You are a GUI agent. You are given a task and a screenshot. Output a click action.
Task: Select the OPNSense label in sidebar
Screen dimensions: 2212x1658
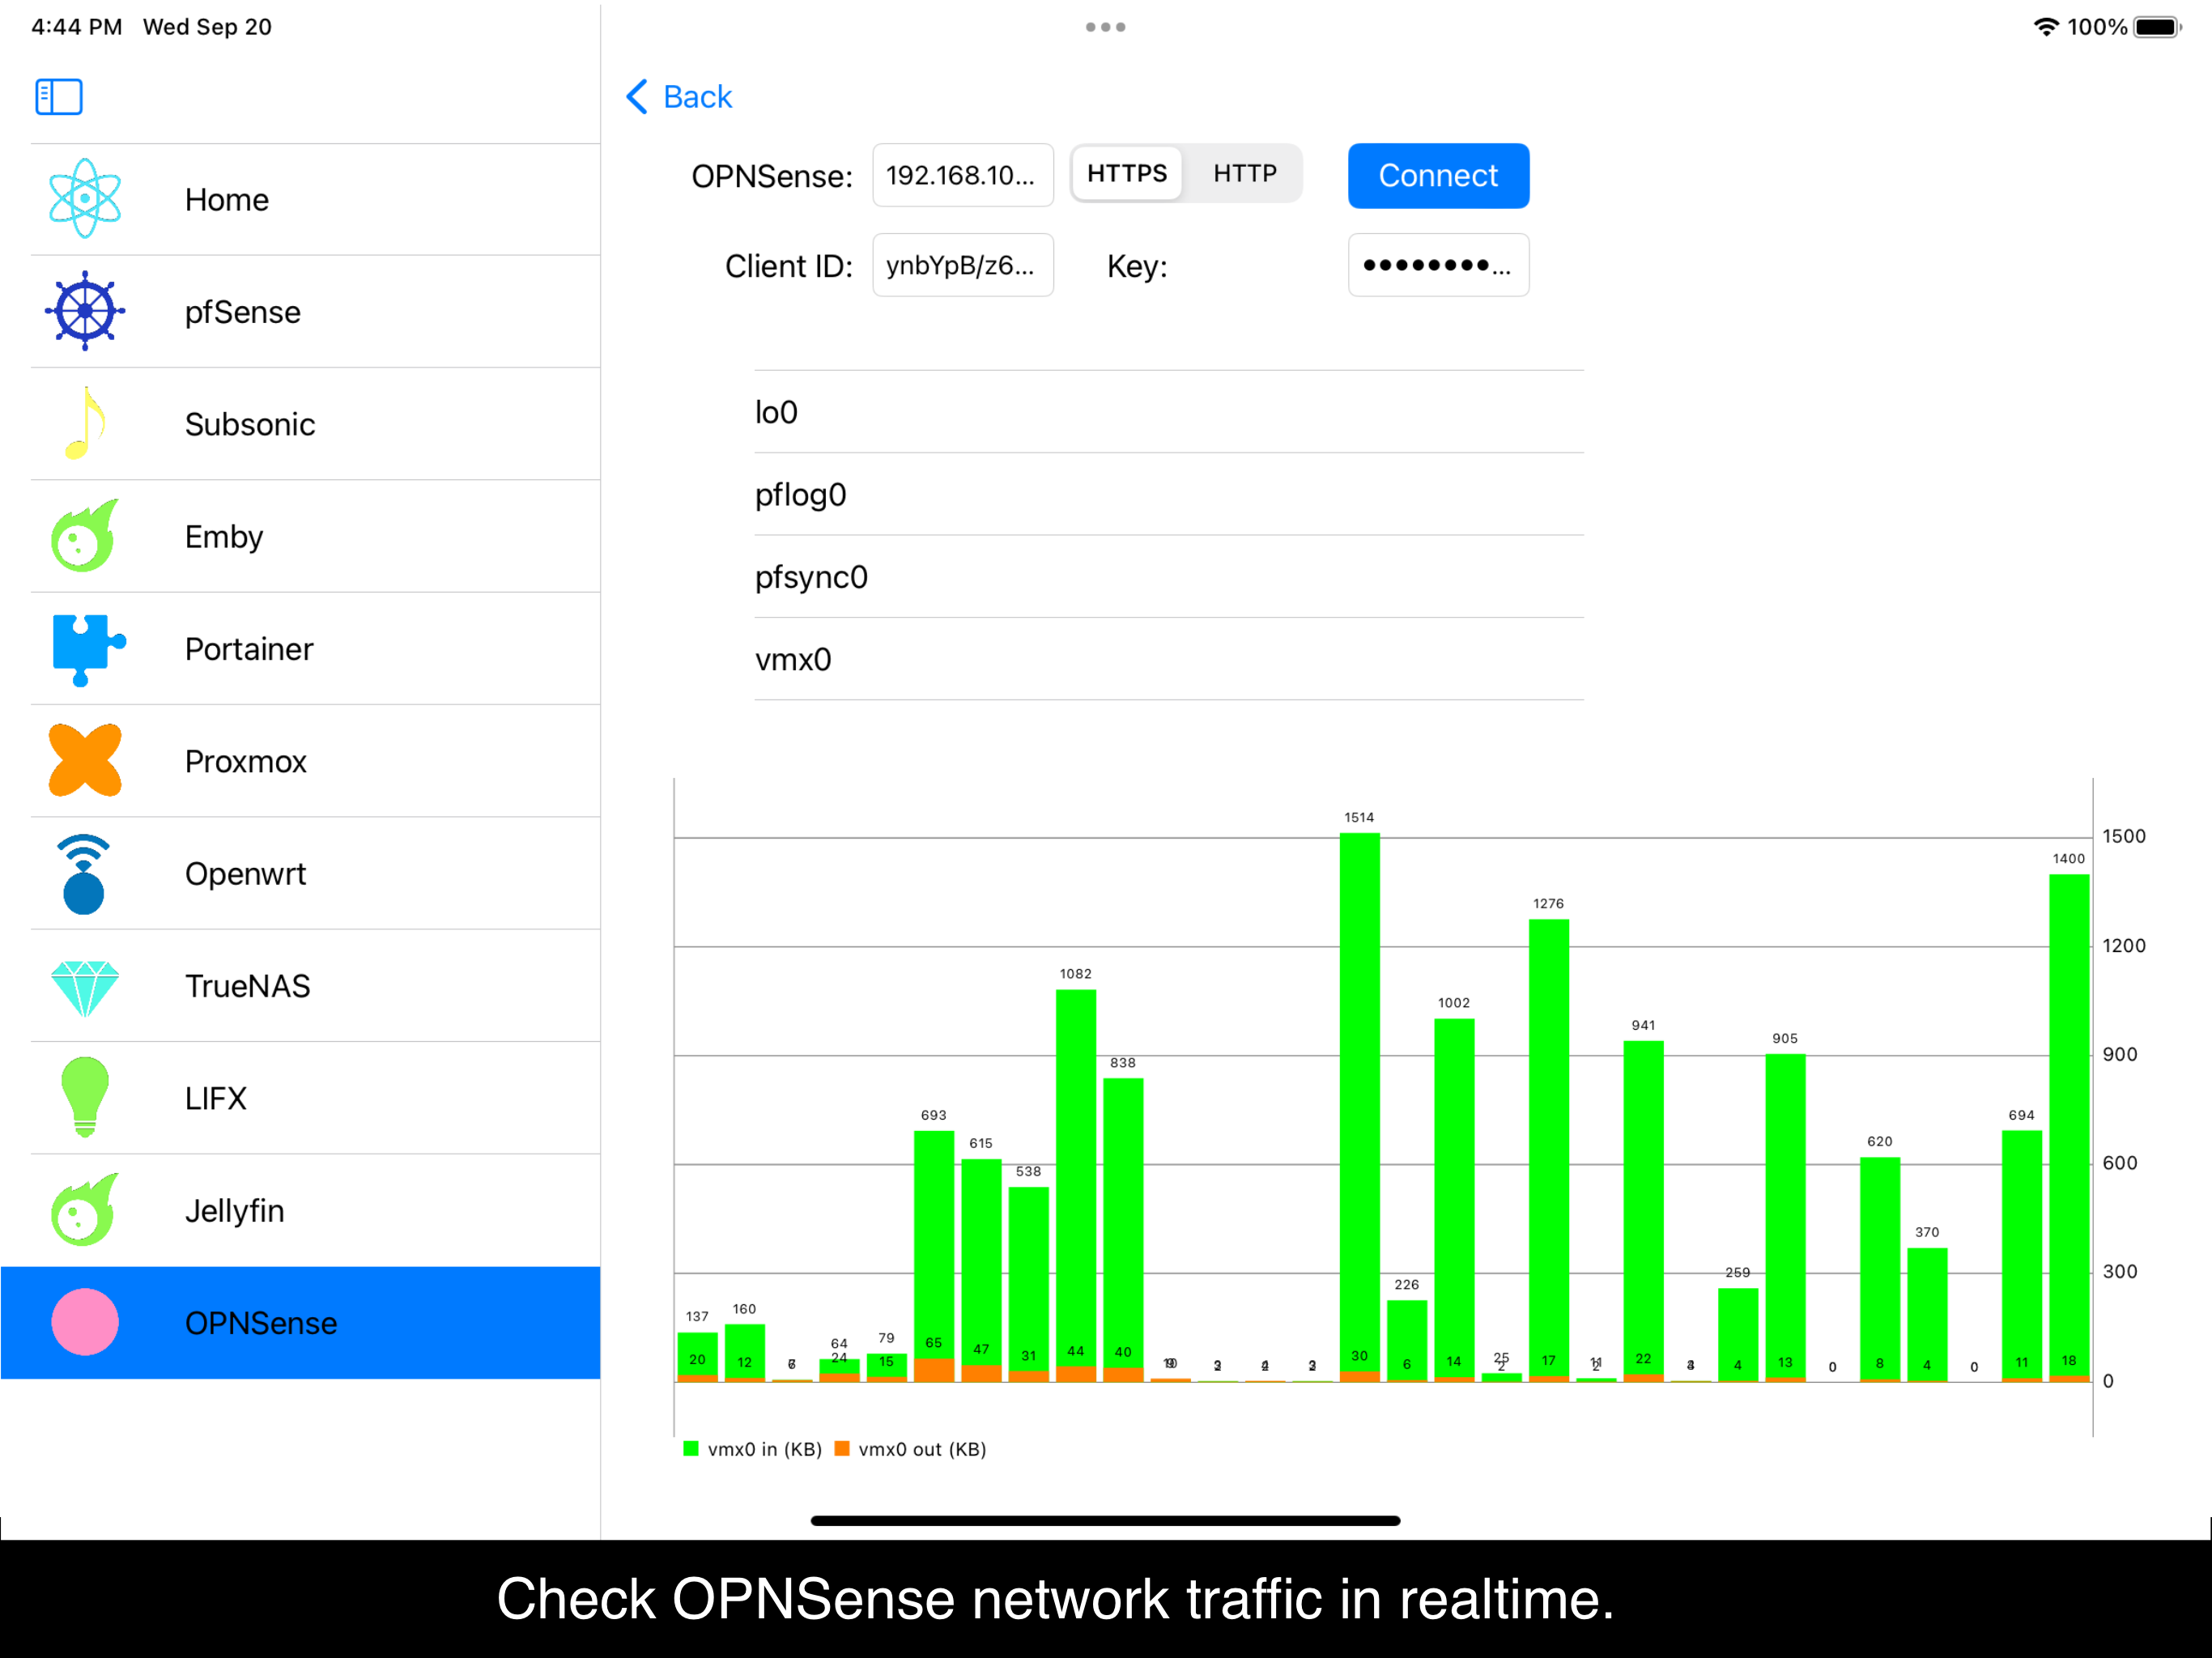click(261, 1323)
